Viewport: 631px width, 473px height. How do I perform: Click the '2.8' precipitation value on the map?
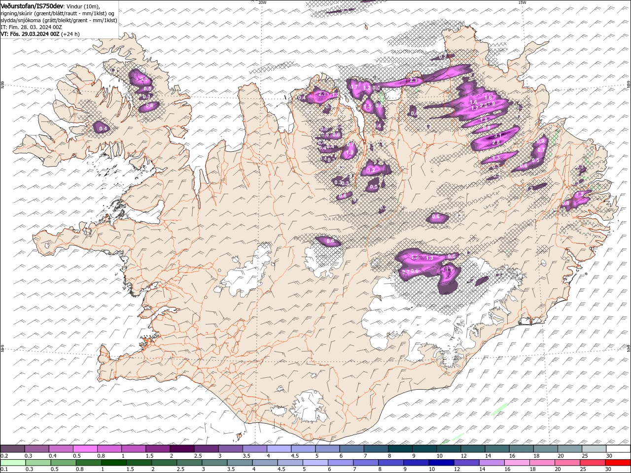[496, 142]
